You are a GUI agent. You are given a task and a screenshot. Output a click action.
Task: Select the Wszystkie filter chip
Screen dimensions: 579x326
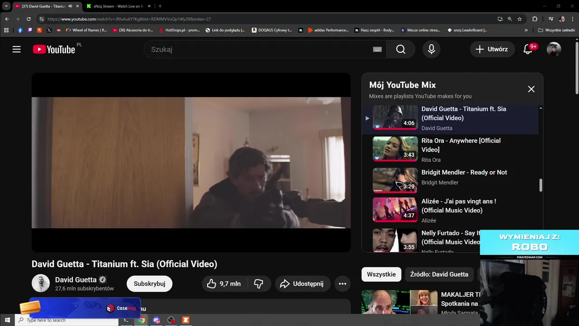click(381, 274)
